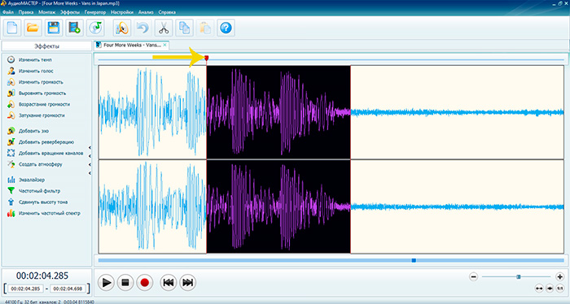Open a file with the folder icon
Image resolution: width=570 pixels, height=304 pixels.
(33, 28)
